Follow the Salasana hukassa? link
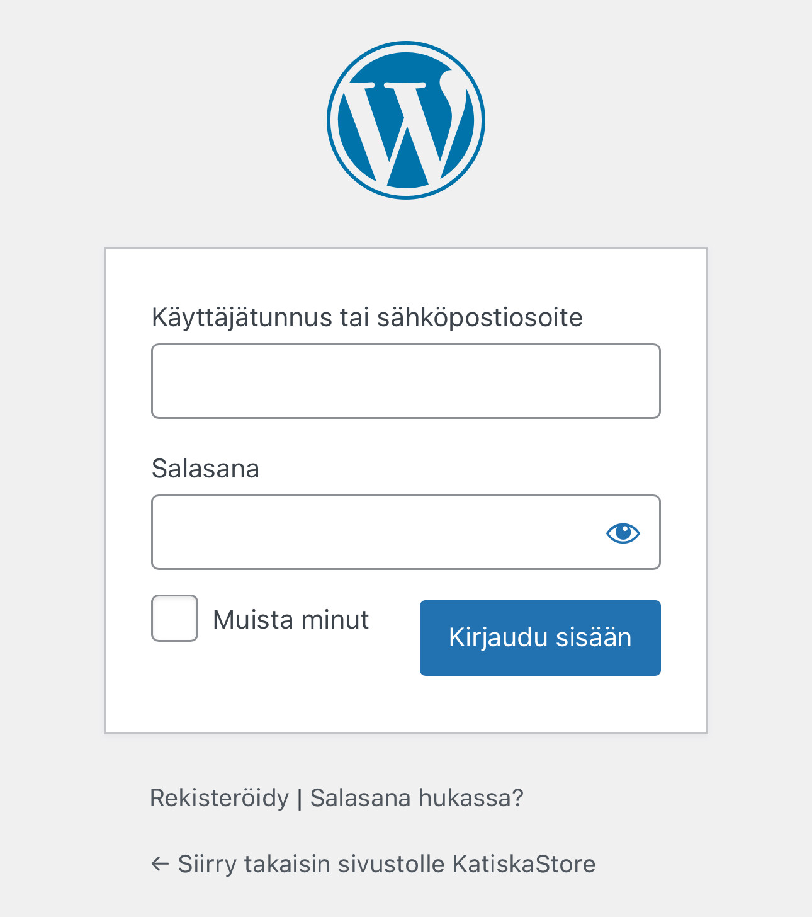The image size is (812, 917). [417, 798]
